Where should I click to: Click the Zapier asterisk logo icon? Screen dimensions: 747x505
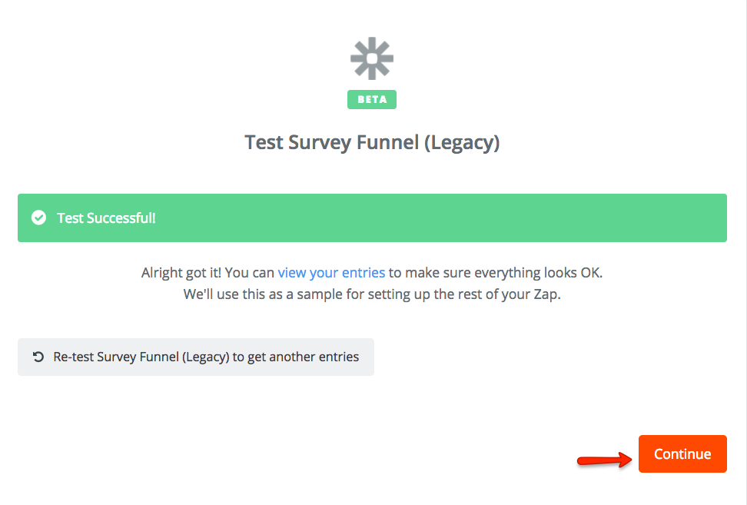pos(372,58)
